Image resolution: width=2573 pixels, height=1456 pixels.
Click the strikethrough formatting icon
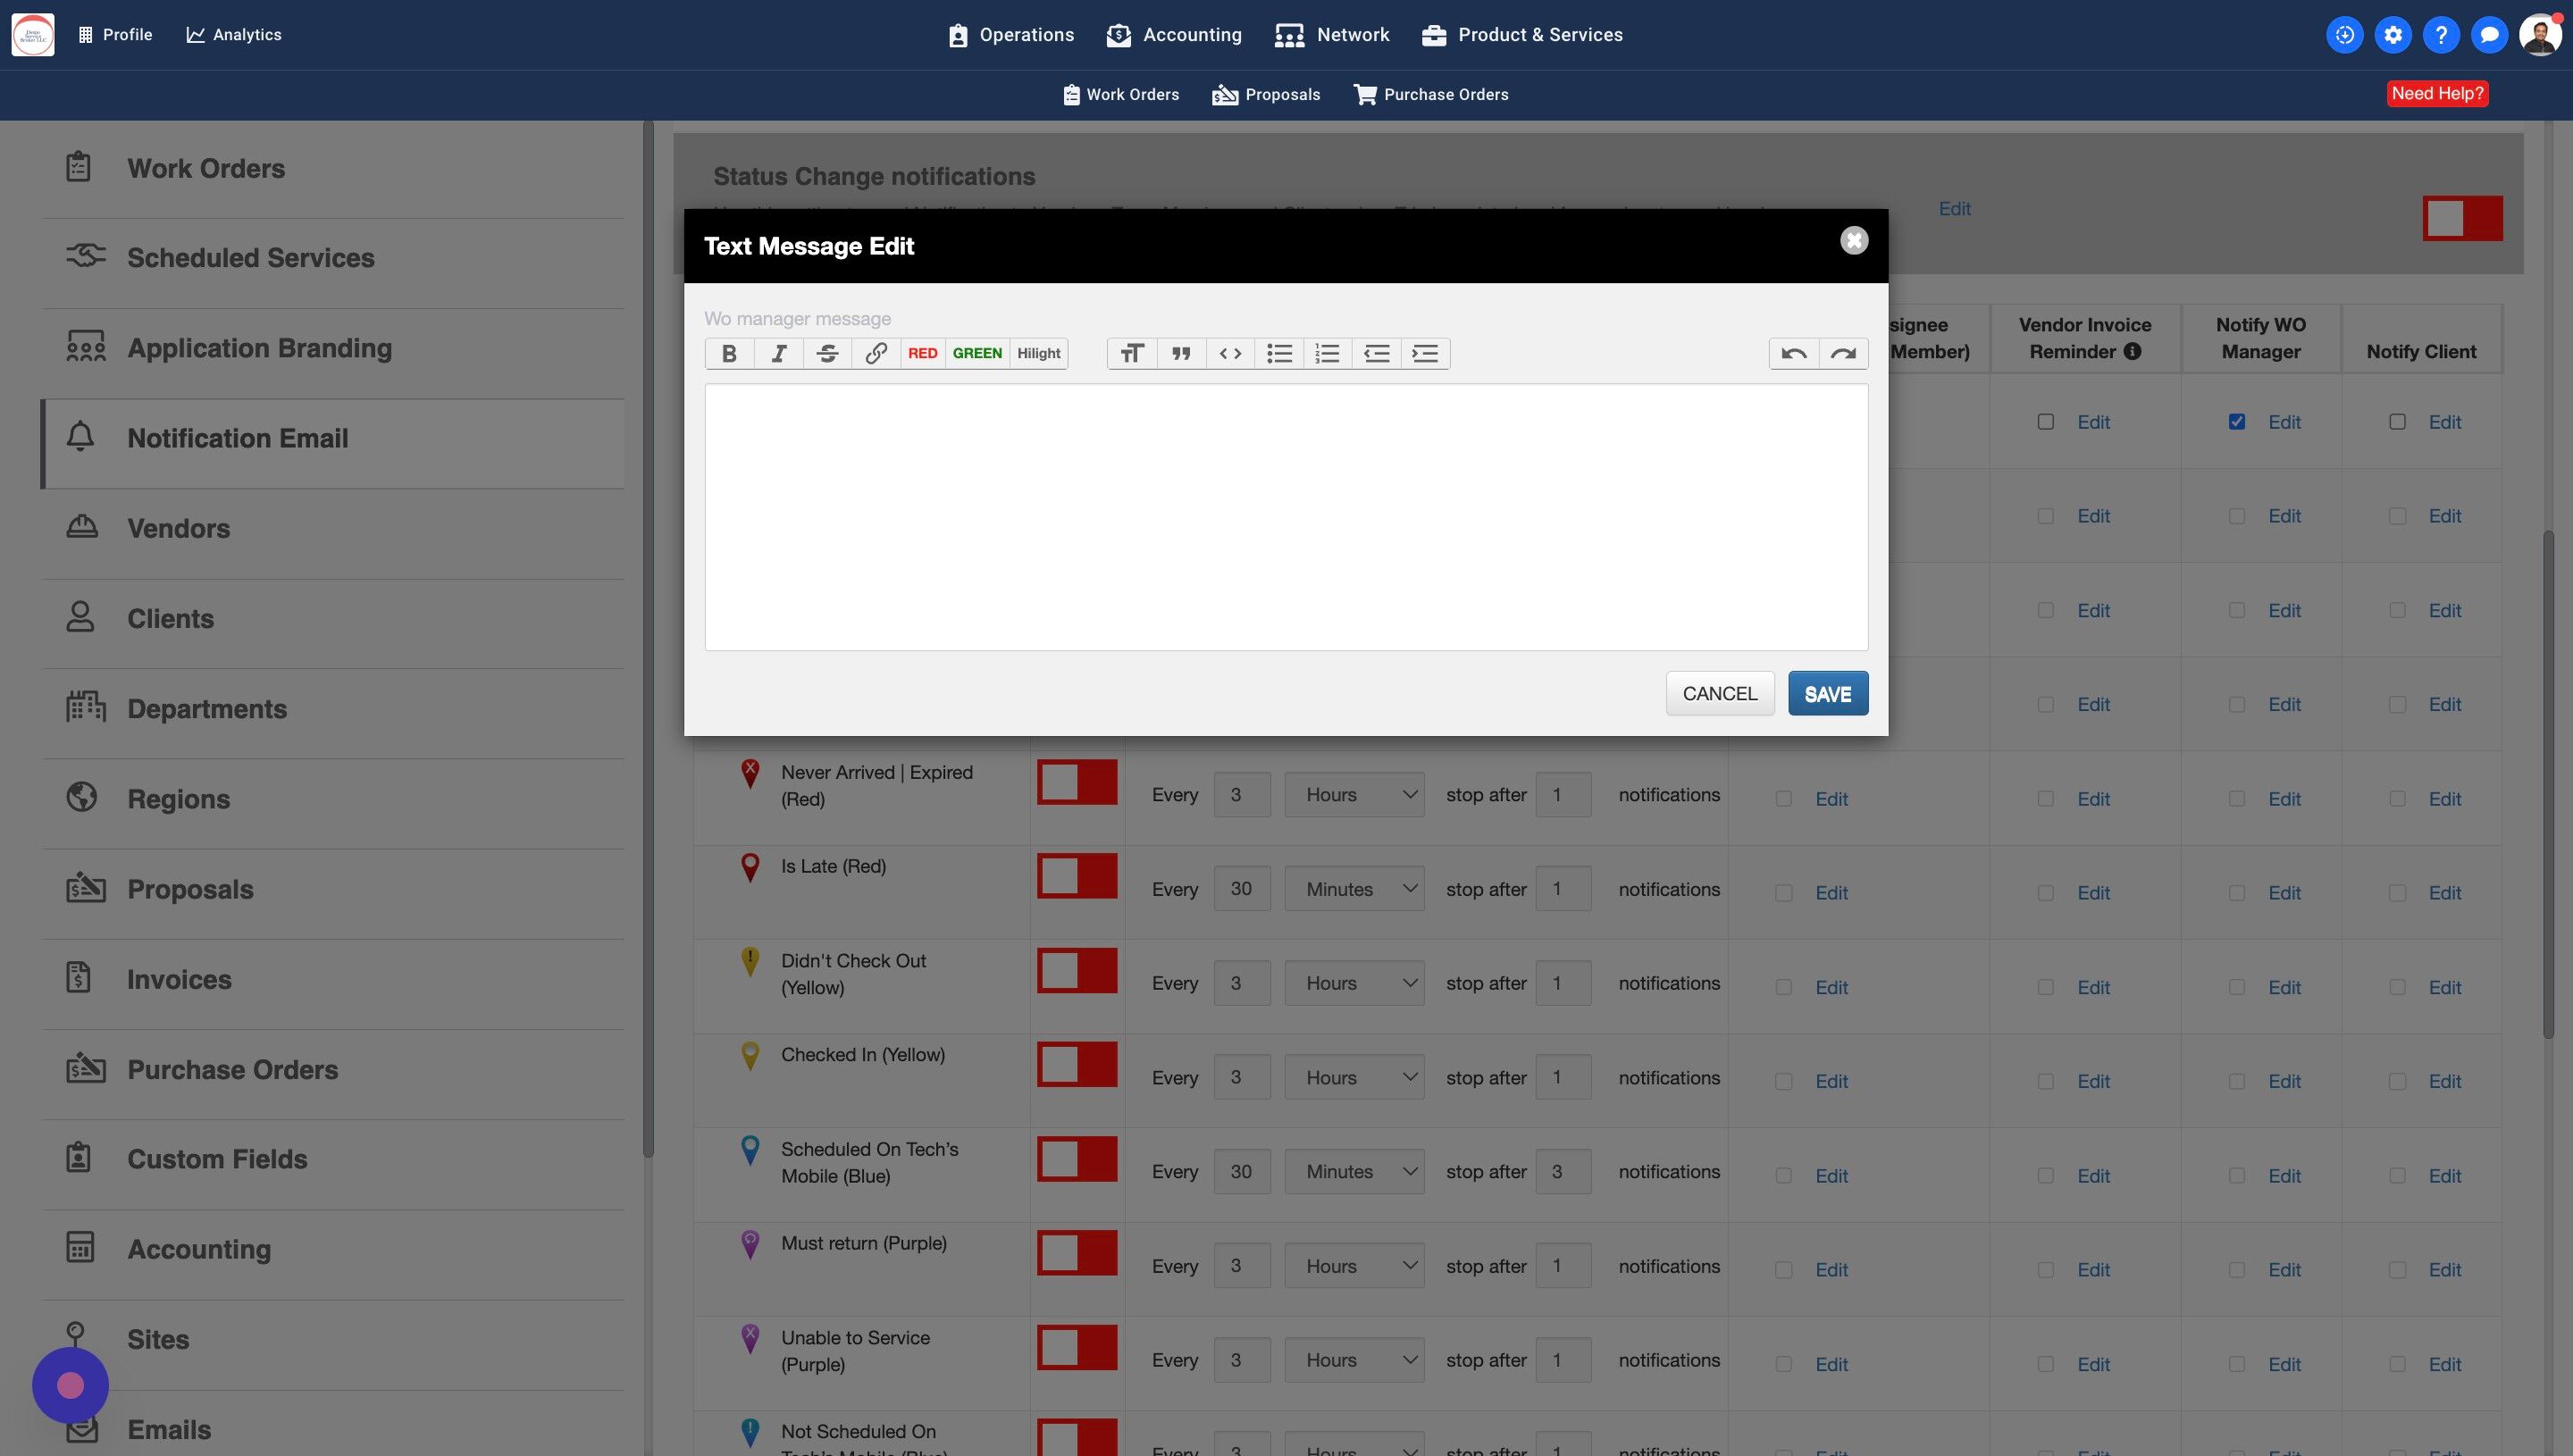tap(827, 353)
